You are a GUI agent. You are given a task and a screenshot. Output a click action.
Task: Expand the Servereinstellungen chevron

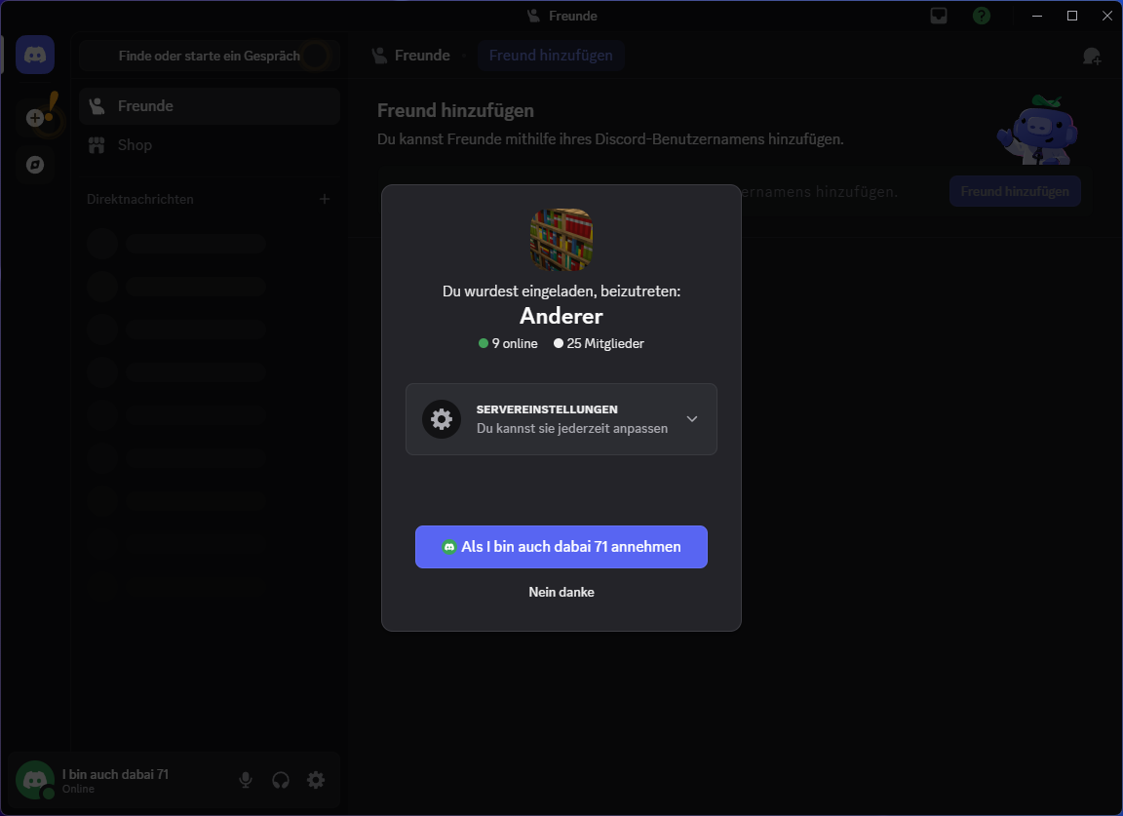pos(692,419)
